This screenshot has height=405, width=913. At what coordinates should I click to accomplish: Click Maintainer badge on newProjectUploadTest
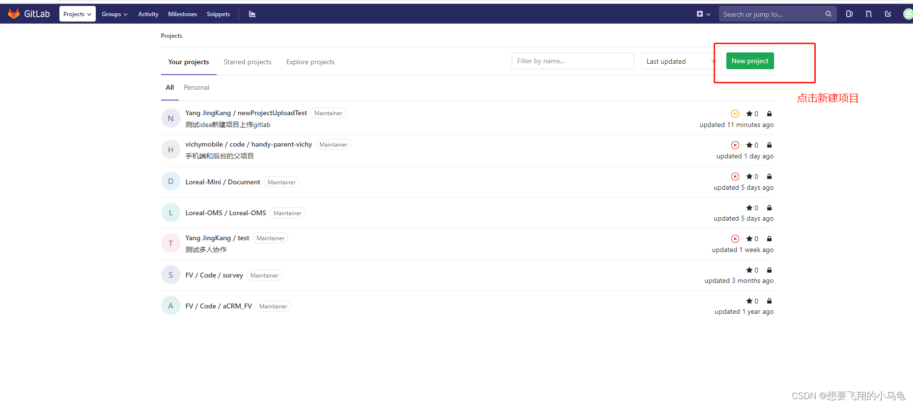(x=329, y=113)
